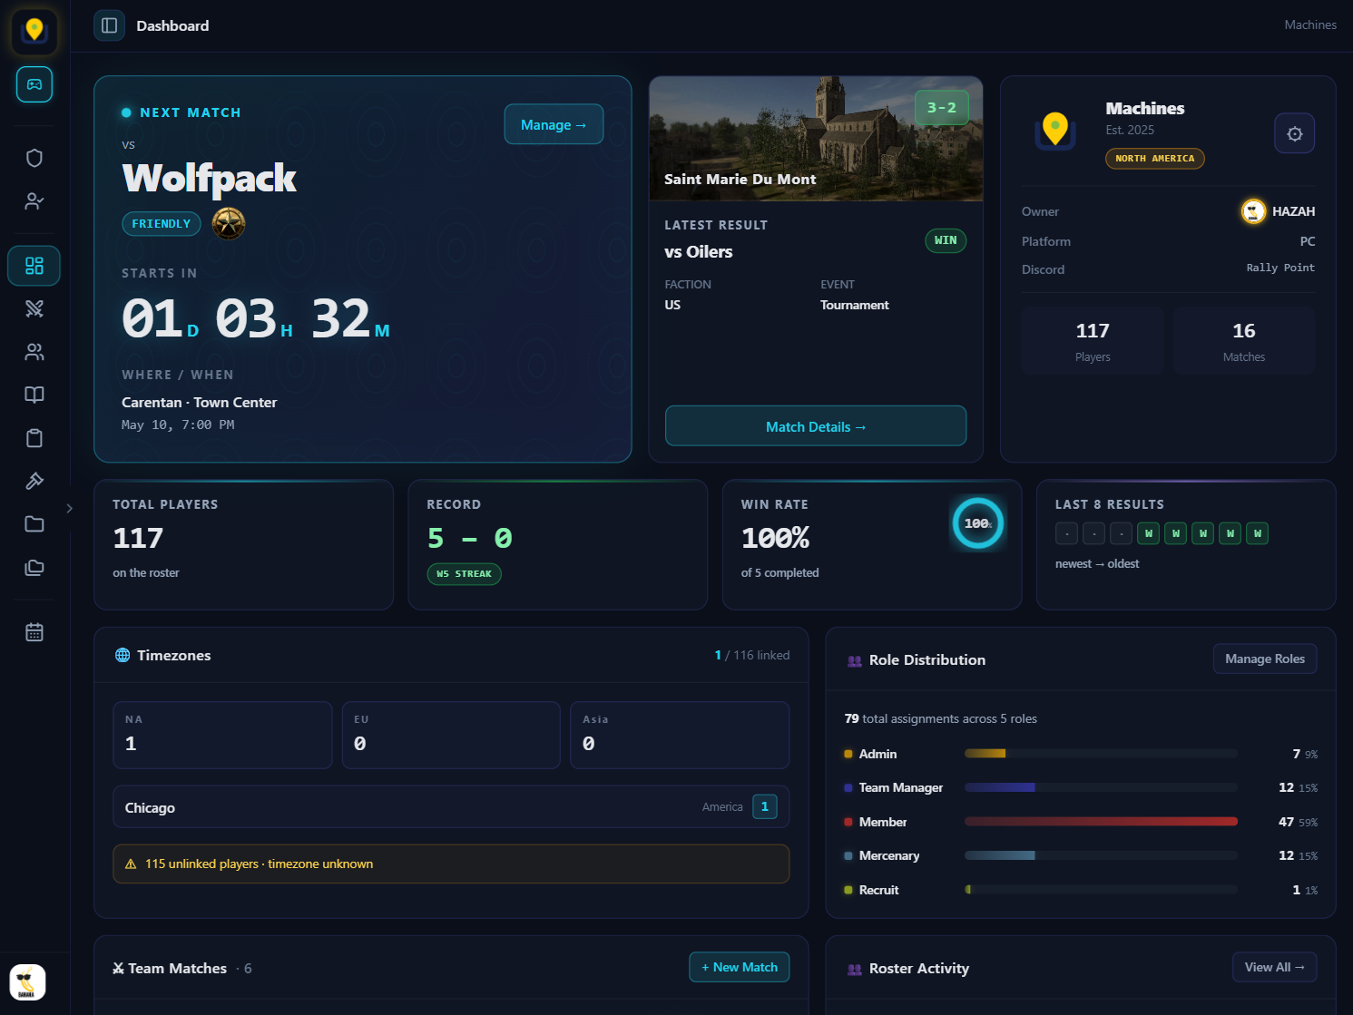Click the Manage → button
This screenshot has width=1353, height=1015.
(x=554, y=124)
